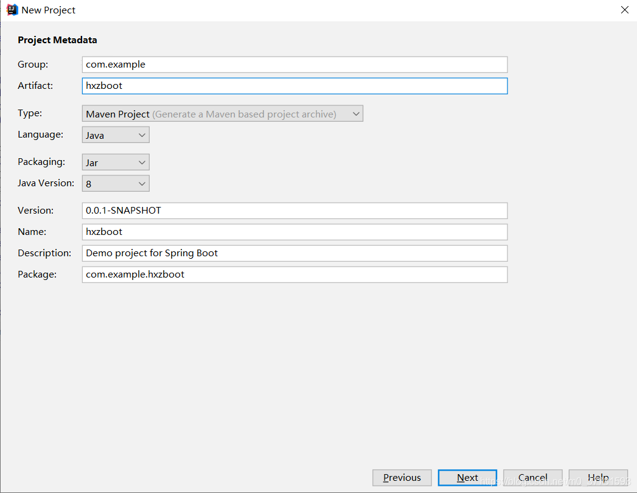Open the Type dropdown (Maven Project)
The width and height of the screenshot is (637, 493).
click(222, 114)
